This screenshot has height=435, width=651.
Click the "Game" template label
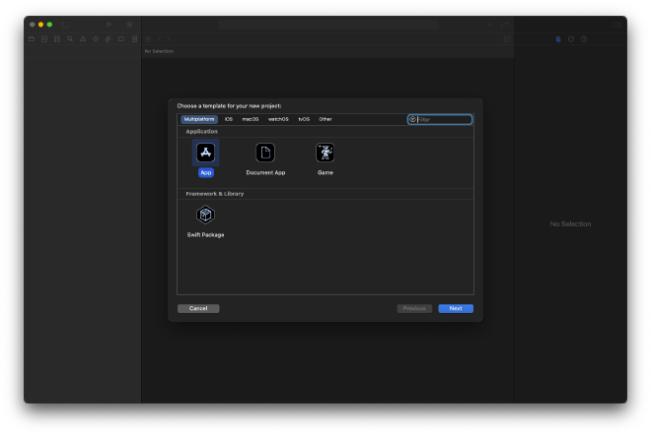pyautogui.click(x=325, y=173)
